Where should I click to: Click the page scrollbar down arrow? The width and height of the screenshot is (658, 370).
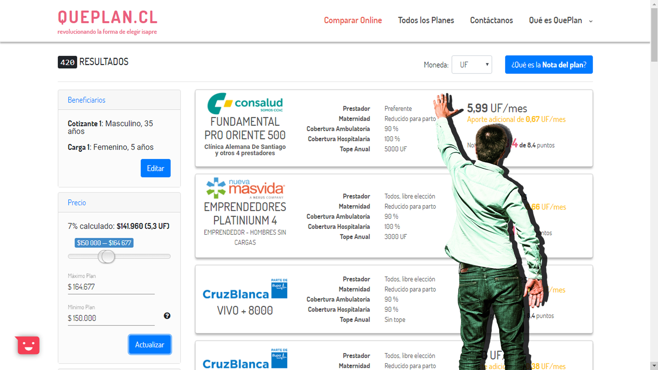click(654, 365)
